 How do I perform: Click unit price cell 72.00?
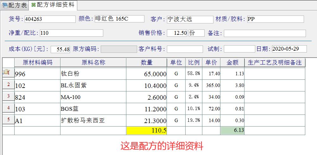click(x=211, y=109)
